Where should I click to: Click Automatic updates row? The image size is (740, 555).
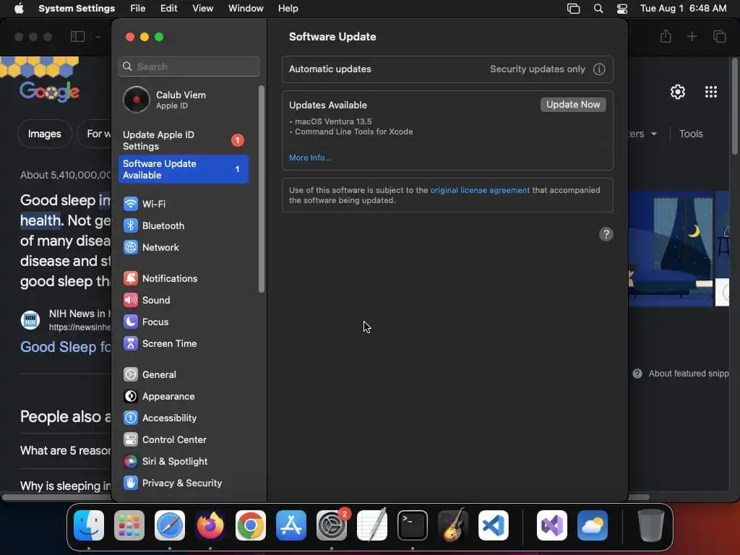[x=447, y=69]
